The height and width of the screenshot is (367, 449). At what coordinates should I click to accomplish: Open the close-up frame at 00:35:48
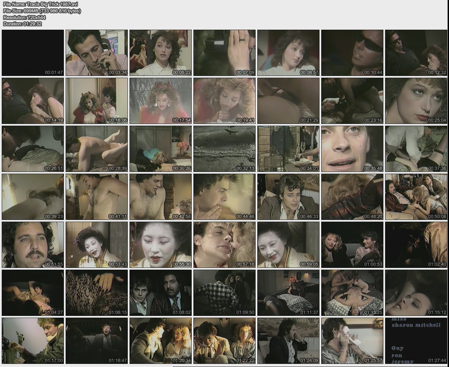352,148
